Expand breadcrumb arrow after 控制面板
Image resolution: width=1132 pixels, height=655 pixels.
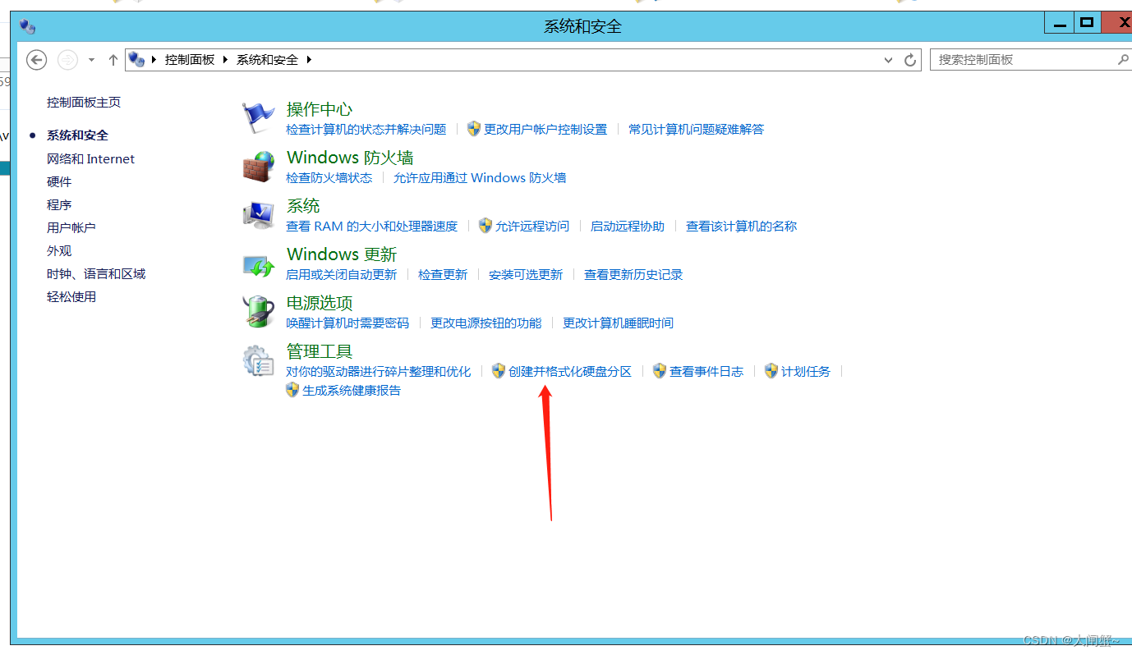225,60
